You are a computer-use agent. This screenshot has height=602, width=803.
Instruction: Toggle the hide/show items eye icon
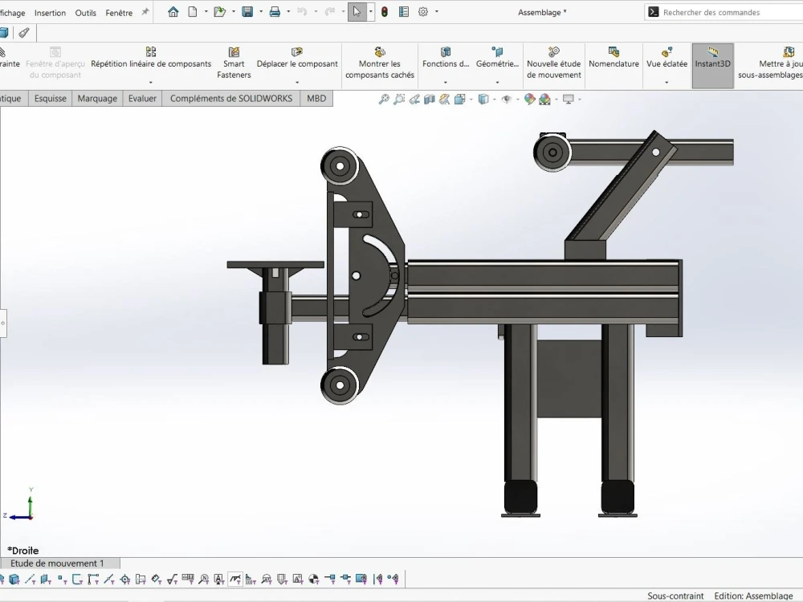click(x=507, y=98)
